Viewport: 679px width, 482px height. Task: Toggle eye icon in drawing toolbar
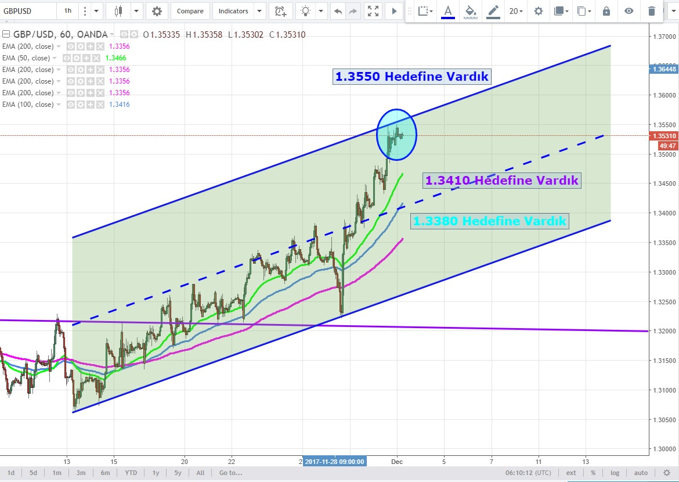[x=629, y=11]
